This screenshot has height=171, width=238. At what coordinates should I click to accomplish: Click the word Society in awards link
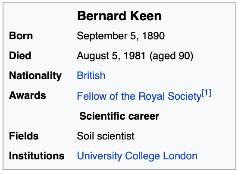tap(185, 97)
